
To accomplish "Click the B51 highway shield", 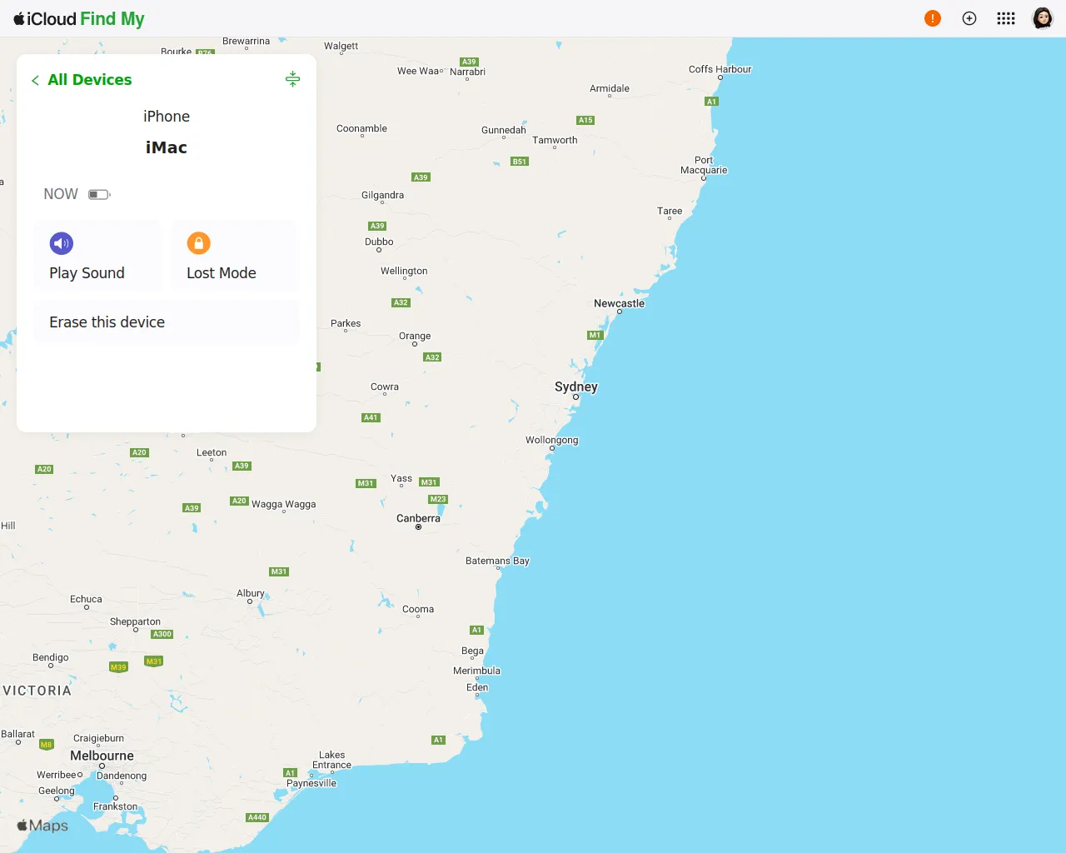I will pos(520,162).
